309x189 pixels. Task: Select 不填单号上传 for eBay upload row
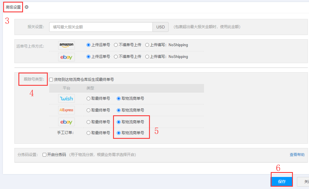pos(116,57)
